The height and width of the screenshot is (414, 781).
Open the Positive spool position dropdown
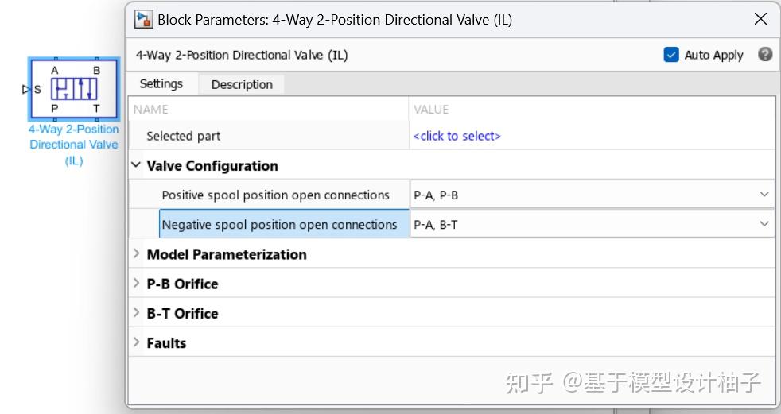pyautogui.click(x=764, y=195)
